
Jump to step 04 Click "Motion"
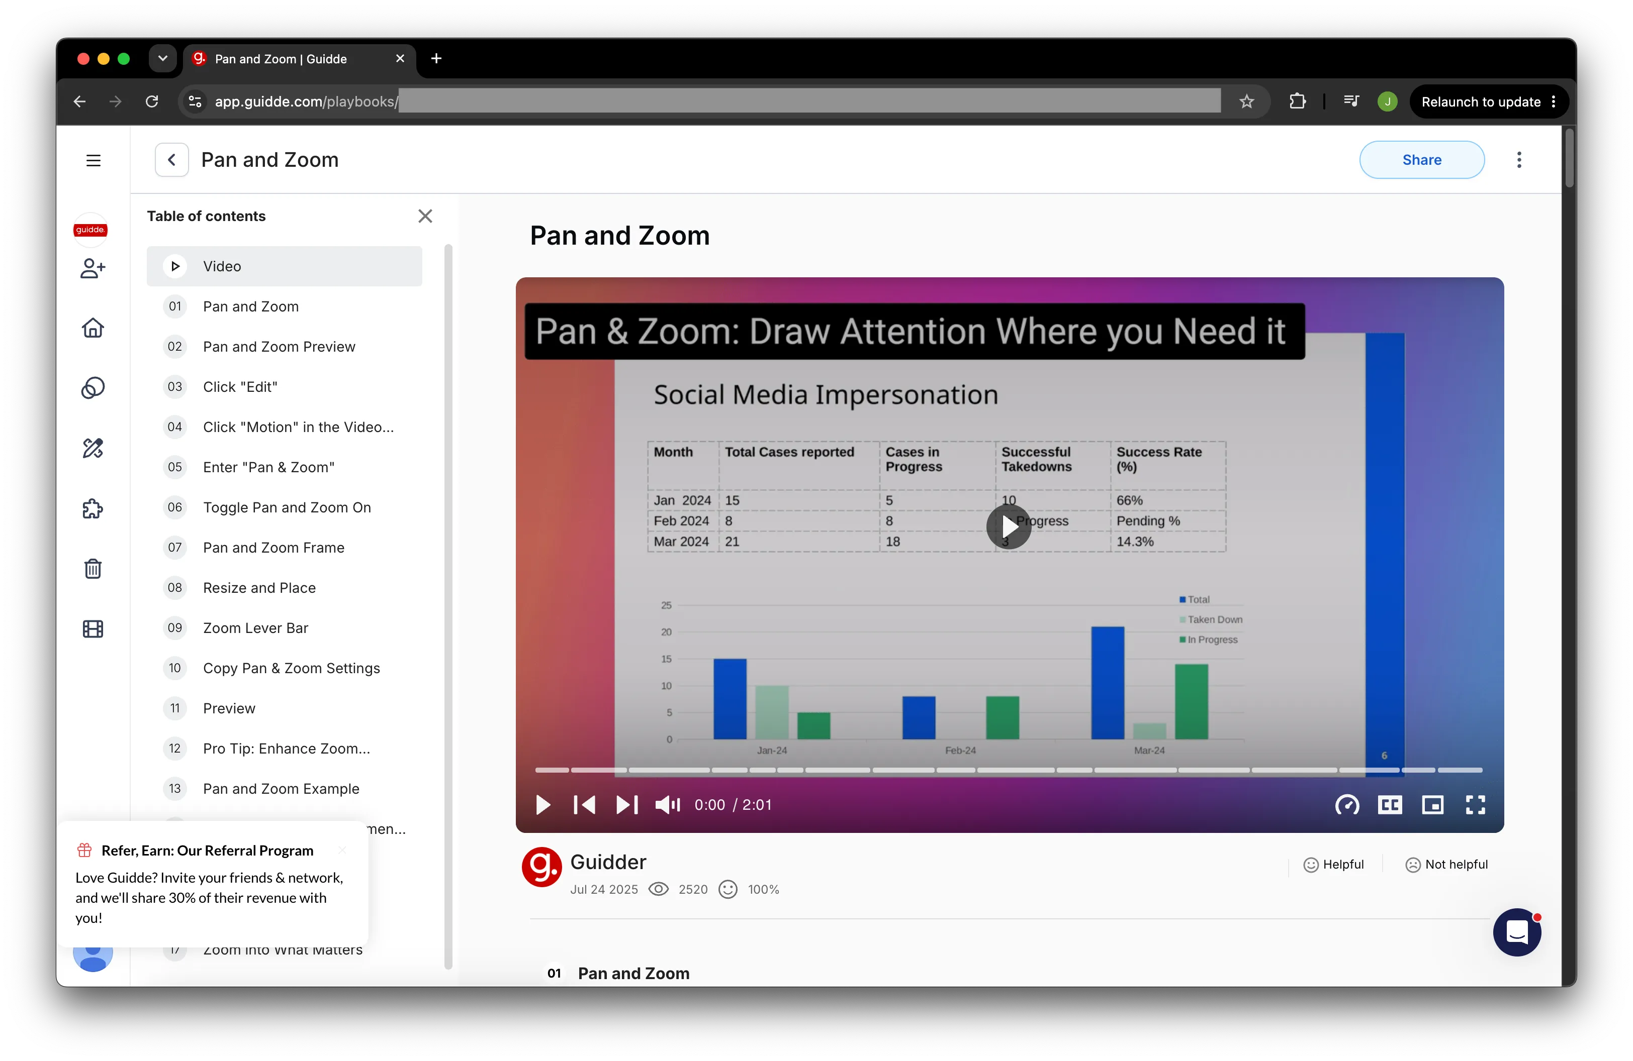284,427
